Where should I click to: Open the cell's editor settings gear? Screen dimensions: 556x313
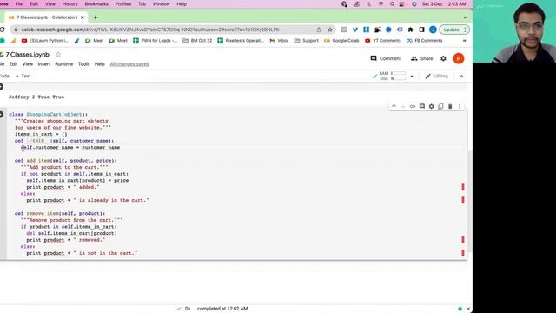431,106
